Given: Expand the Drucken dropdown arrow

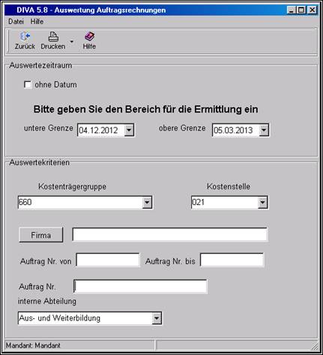Looking at the screenshot, I should click(72, 41).
